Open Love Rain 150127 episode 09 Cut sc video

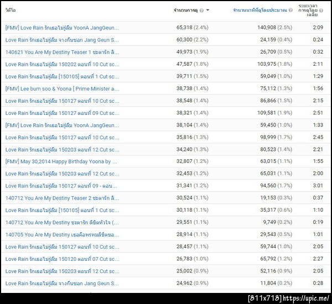click(x=62, y=113)
